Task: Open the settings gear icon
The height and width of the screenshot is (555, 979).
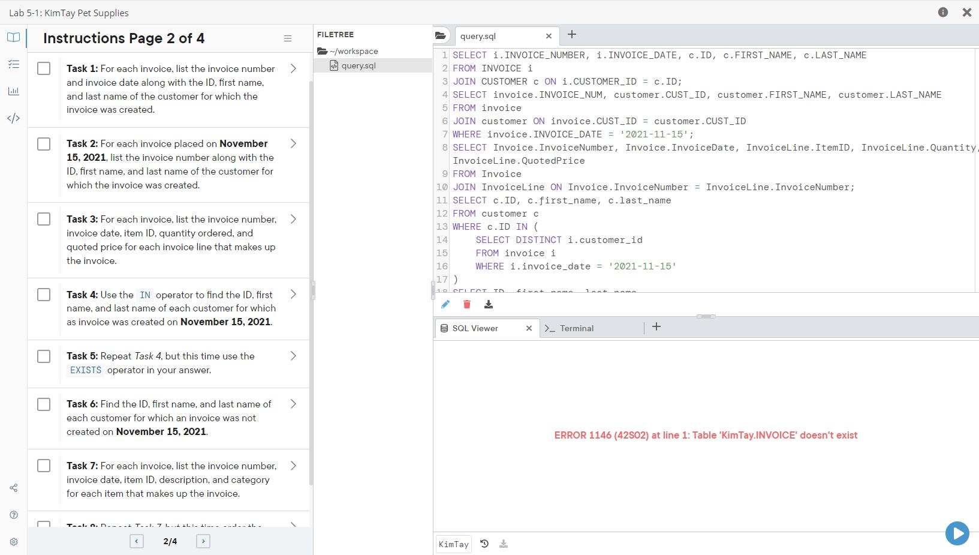Action: (13, 542)
